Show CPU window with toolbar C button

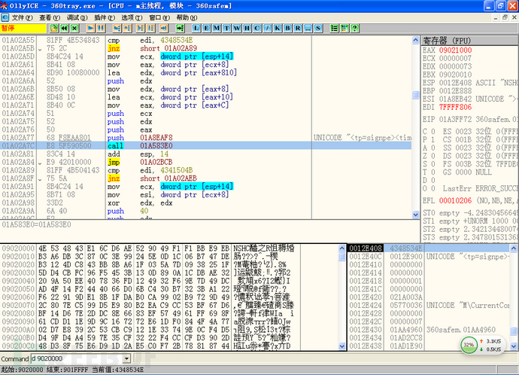[257, 28]
